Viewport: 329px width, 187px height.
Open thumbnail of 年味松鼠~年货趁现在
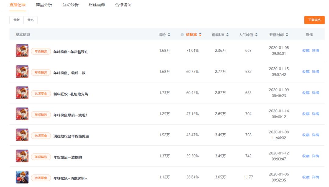pos(22,51)
